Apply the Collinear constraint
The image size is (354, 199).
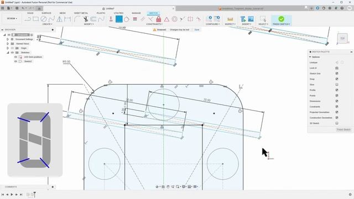click(x=183, y=19)
